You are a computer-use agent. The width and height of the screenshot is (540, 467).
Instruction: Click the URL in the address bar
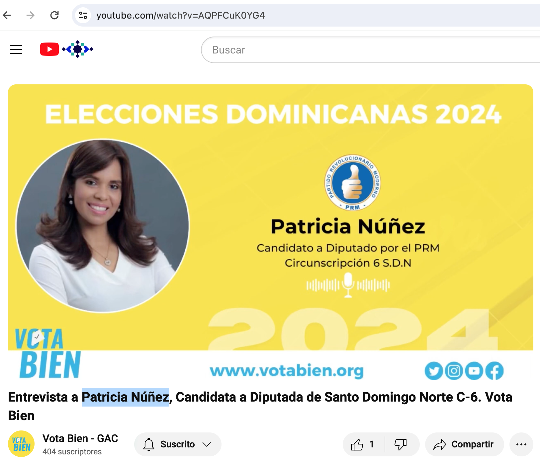pyautogui.click(x=181, y=15)
